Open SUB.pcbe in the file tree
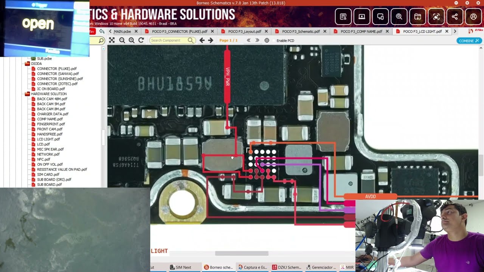The height and width of the screenshot is (272, 484). click(x=44, y=59)
